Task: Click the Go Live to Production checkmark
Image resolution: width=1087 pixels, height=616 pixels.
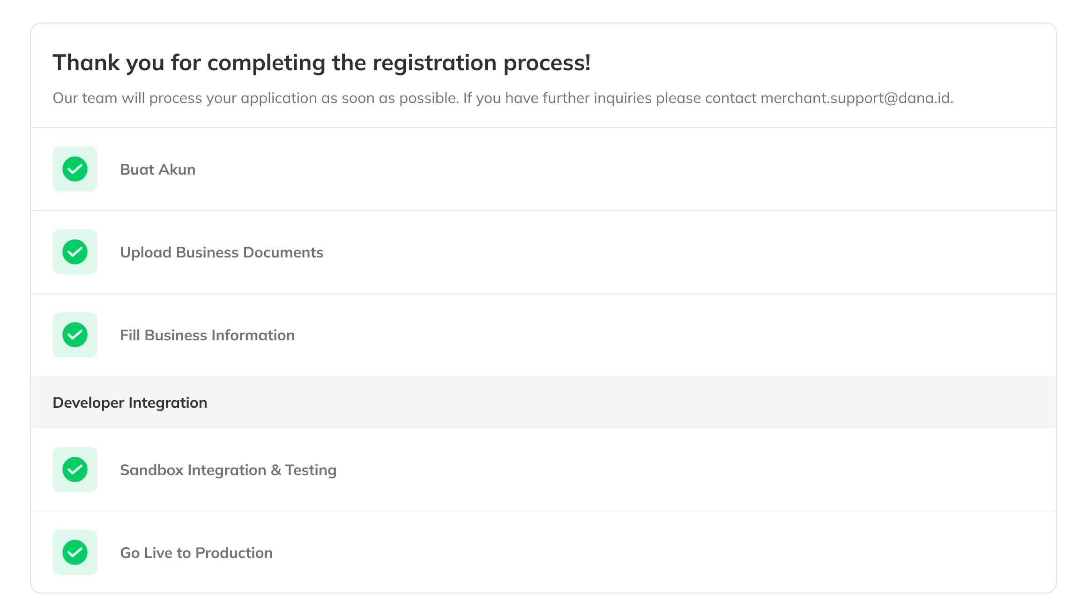Action: 75,552
